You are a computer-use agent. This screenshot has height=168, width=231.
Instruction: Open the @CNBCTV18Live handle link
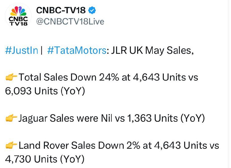70,22
